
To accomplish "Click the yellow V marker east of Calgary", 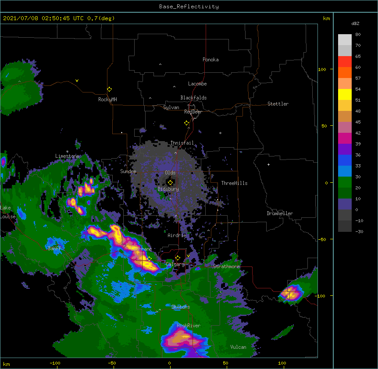I will [x=188, y=256].
